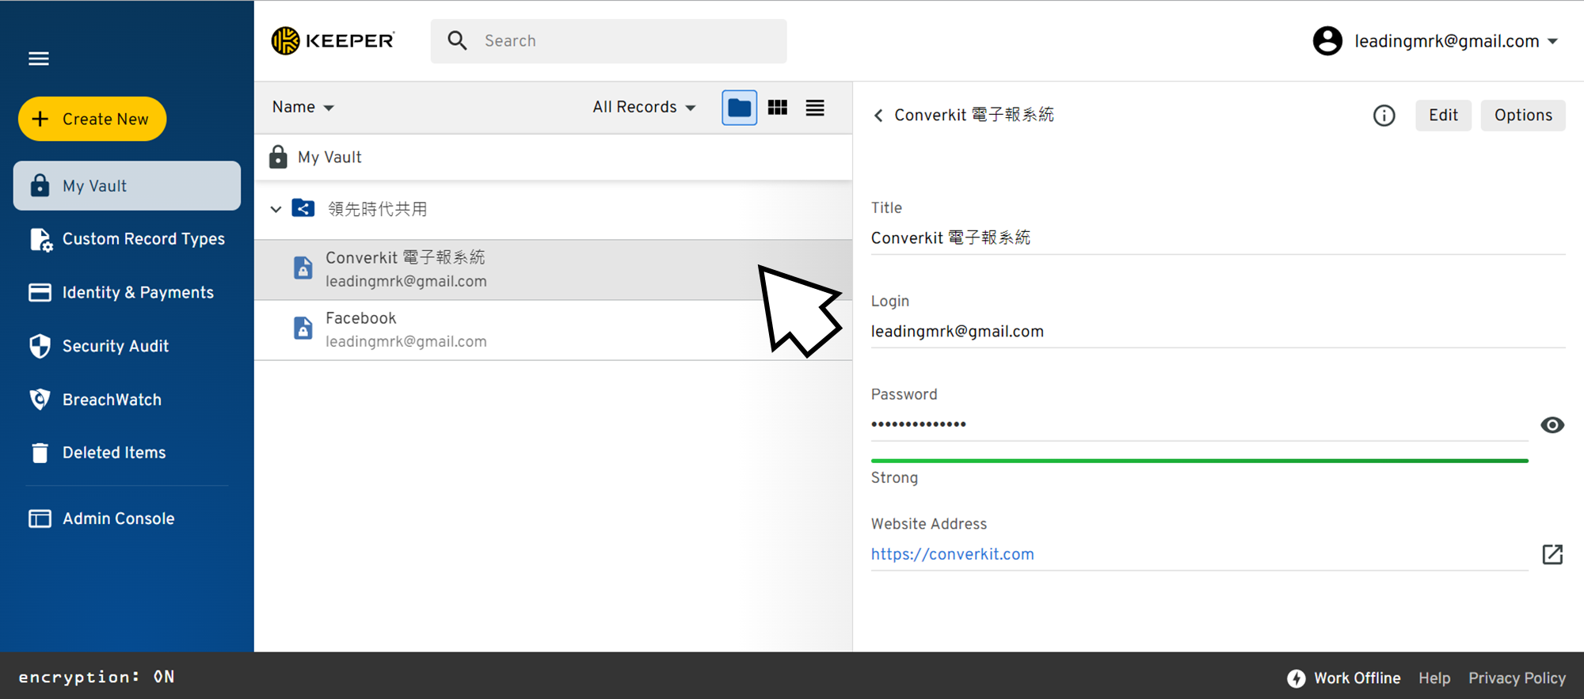Click the back chevron beside Converkit title
1584x699 pixels.
pyautogui.click(x=878, y=116)
